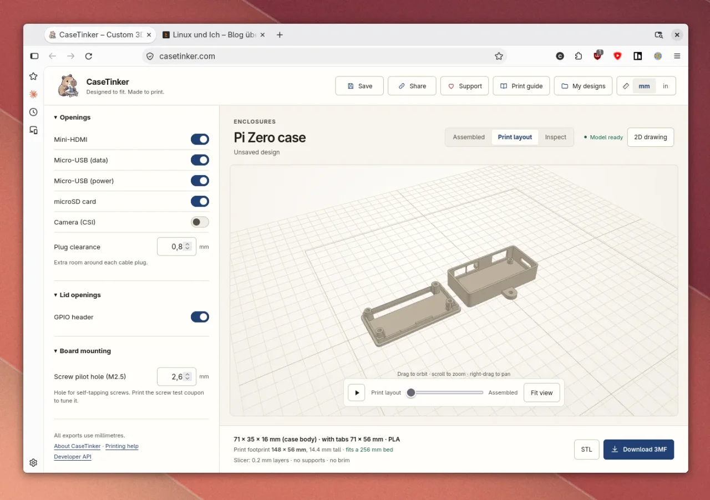Click the Plug clearance value field
This screenshot has height=500, width=710.
[x=176, y=247]
